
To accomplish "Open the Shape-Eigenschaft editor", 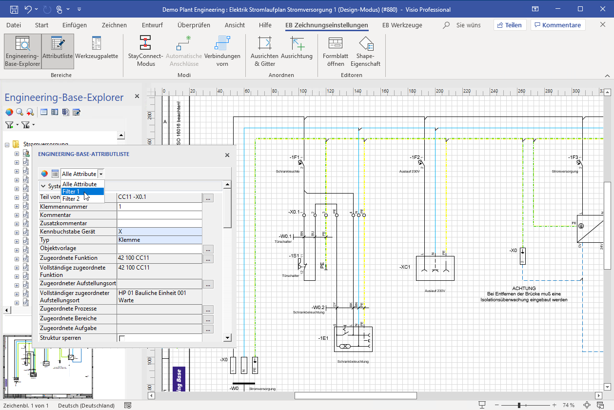I will (365, 52).
